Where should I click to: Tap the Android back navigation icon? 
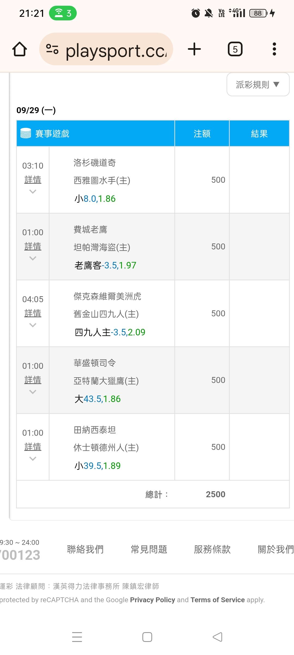click(x=218, y=637)
